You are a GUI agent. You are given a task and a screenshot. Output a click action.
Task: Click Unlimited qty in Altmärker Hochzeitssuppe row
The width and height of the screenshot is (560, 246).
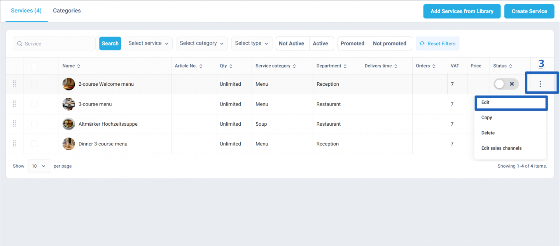[x=230, y=124]
